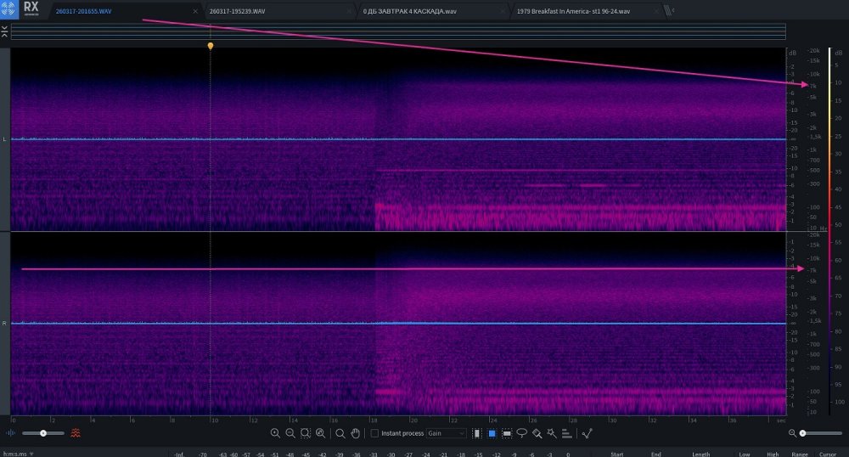This screenshot has width=849, height=457.
Task: Select the magic wand tool
Action: click(551, 433)
